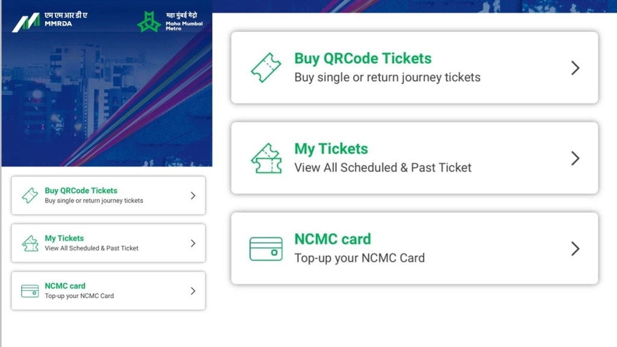The width and height of the screenshot is (617, 347).
Task: Tap small 'Buy single or return journey tickets' text
Action: pyautogui.click(x=94, y=201)
